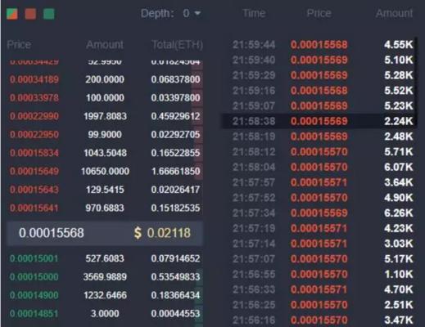This screenshot has height=327, width=425.
Task: Click the dollar value $ 0.02118
Action: click(162, 233)
